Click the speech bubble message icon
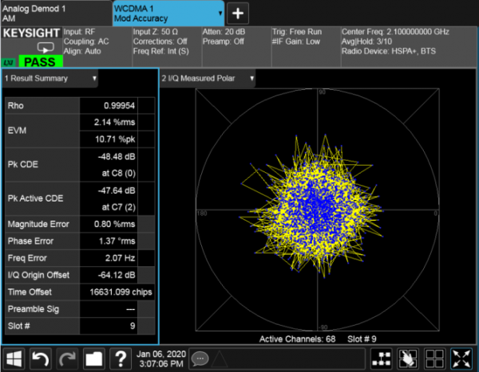Screen dimensions: 479x372 (200, 358)
